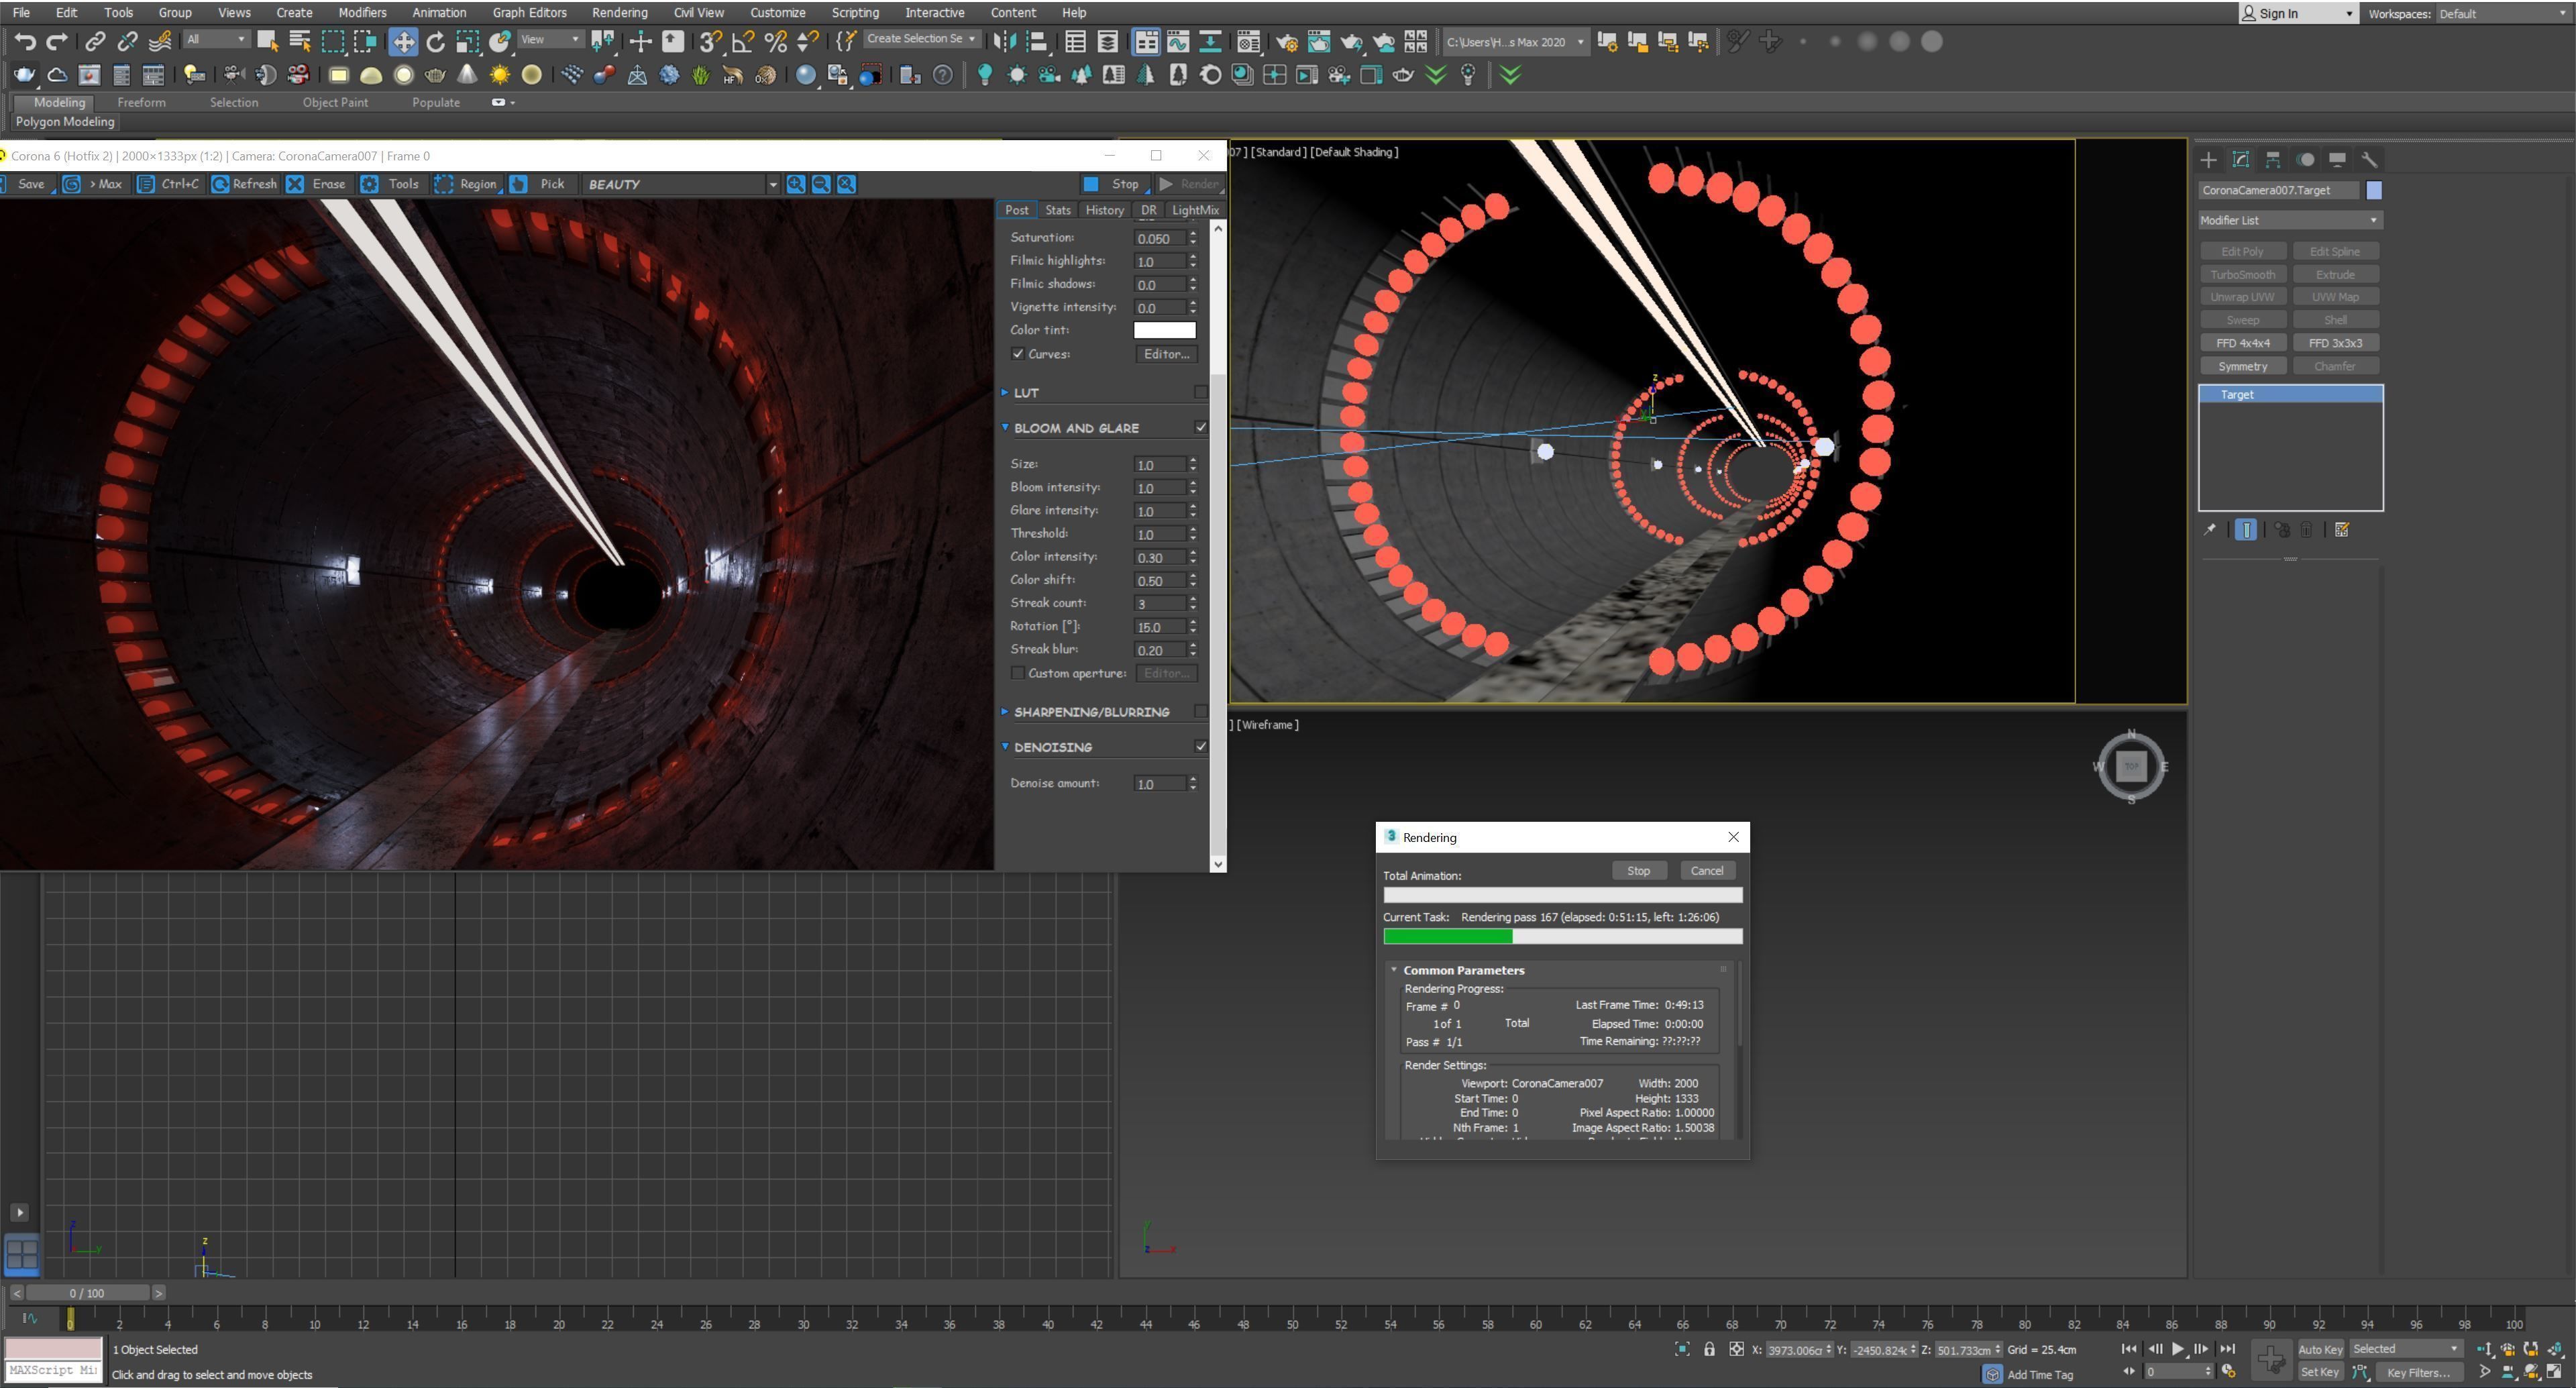
Task: Play the animation
Action: (x=2178, y=1349)
